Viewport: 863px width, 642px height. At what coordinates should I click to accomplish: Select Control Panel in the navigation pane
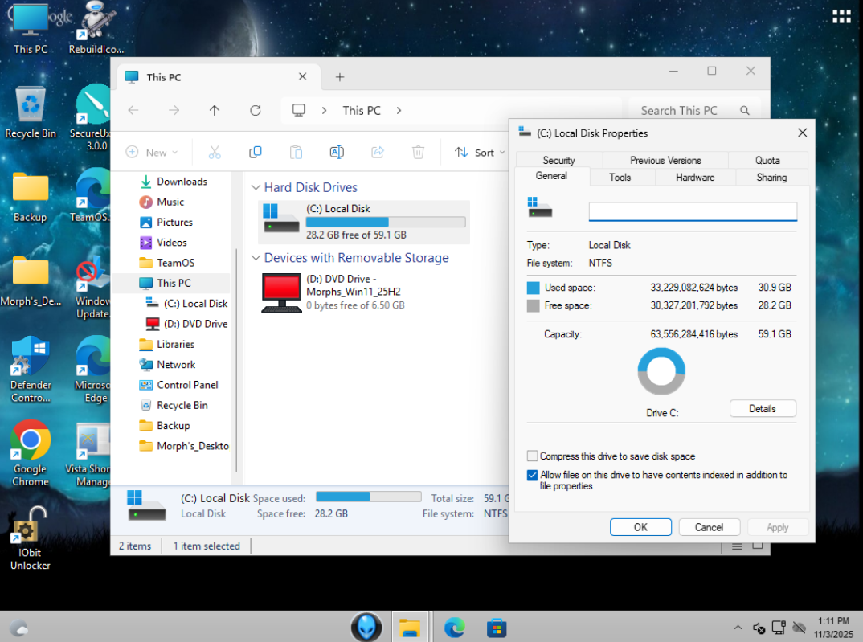click(187, 385)
